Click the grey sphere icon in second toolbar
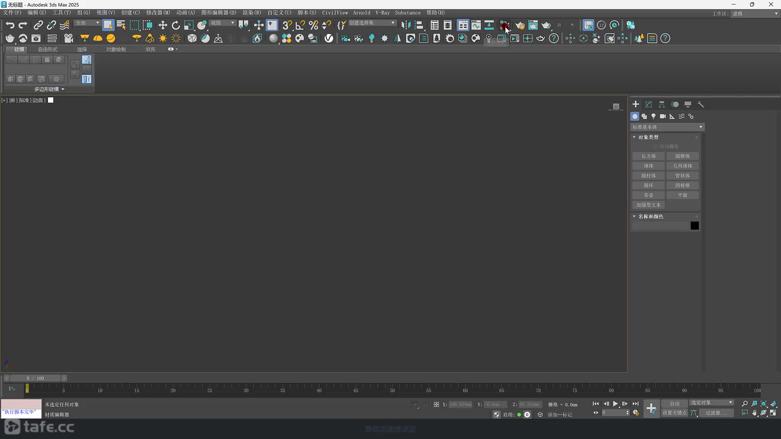781x439 pixels. (x=273, y=38)
